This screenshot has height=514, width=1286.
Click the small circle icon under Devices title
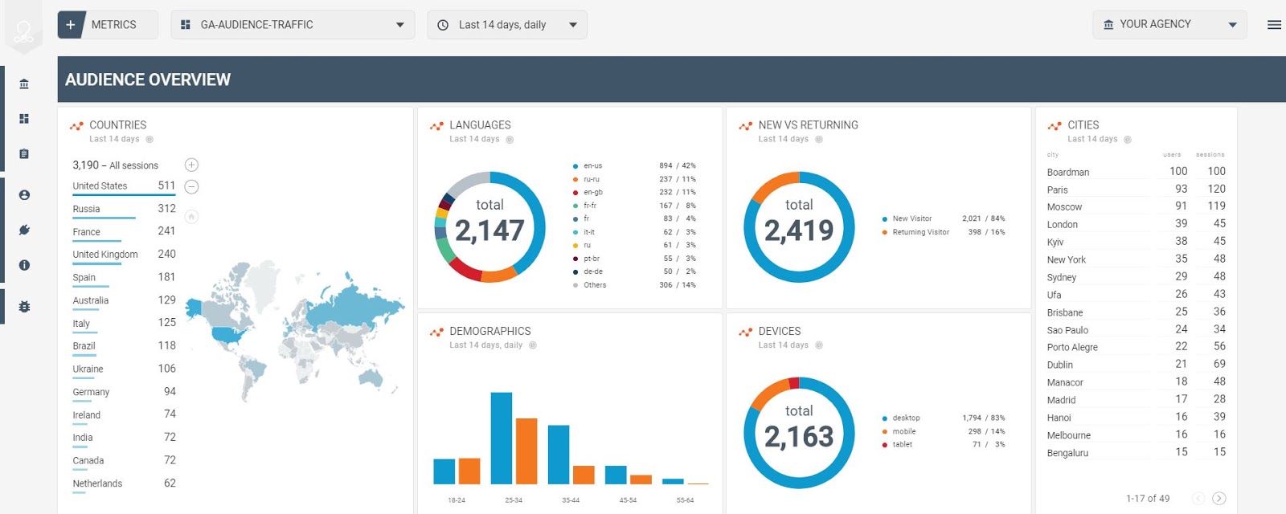click(x=819, y=345)
